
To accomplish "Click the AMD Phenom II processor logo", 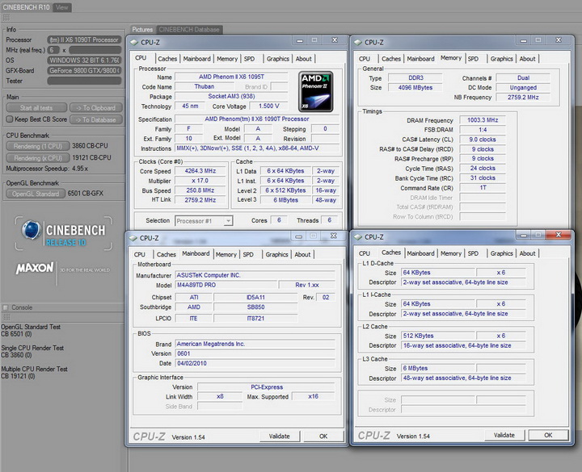I will point(315,91).
